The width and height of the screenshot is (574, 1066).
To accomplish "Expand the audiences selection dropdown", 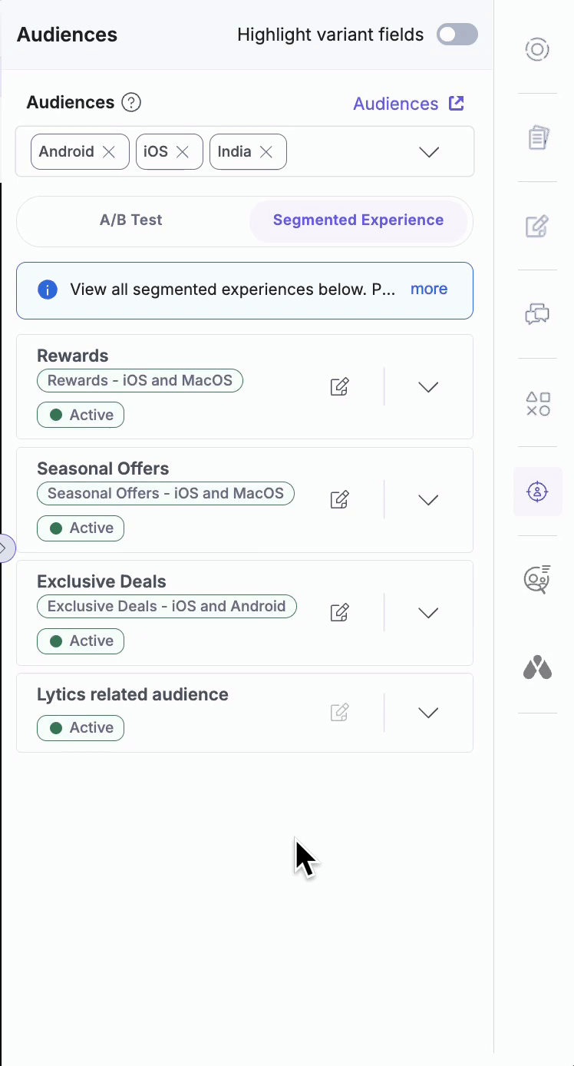I will coord(428,151).
